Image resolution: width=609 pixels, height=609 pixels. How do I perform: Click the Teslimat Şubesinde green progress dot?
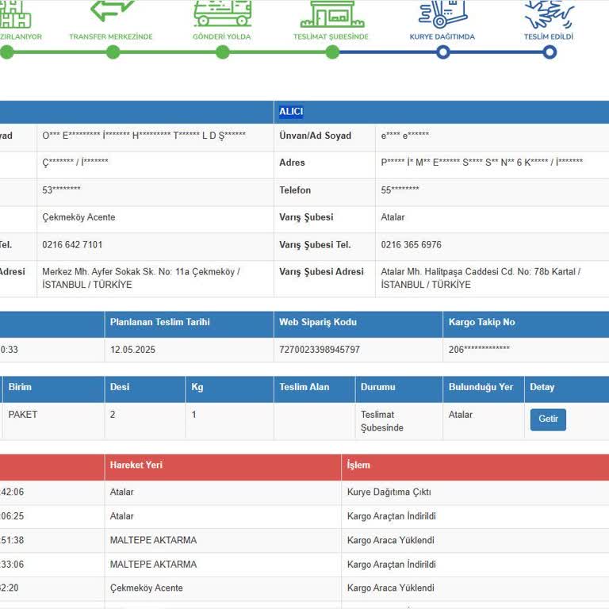pos(332,52)
